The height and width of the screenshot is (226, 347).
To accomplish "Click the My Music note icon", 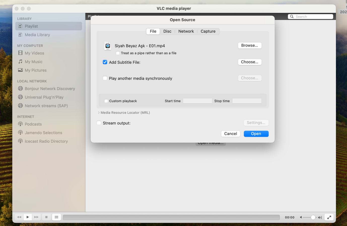I will [20, 61].
